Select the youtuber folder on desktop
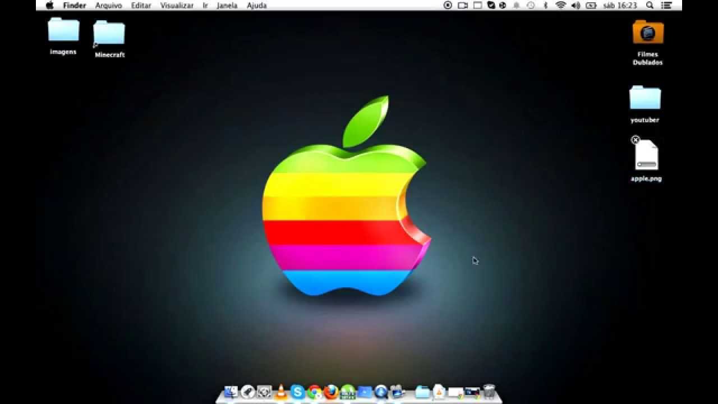718x404 pixels. (645, 98)
